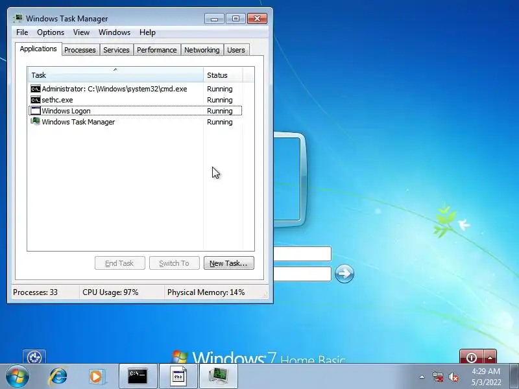Click the New Task... button
This screenshot has height=389, width=519.
(x=229, y=263)
